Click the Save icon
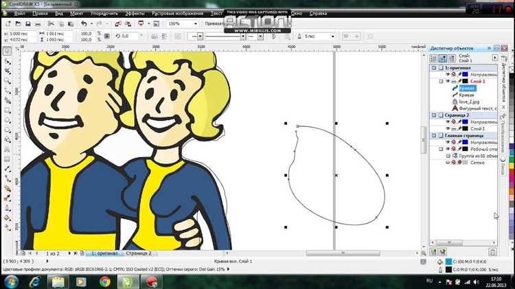The height and width of the screenshot is (289, 515). pyautogui.click(x=28, y=24)
